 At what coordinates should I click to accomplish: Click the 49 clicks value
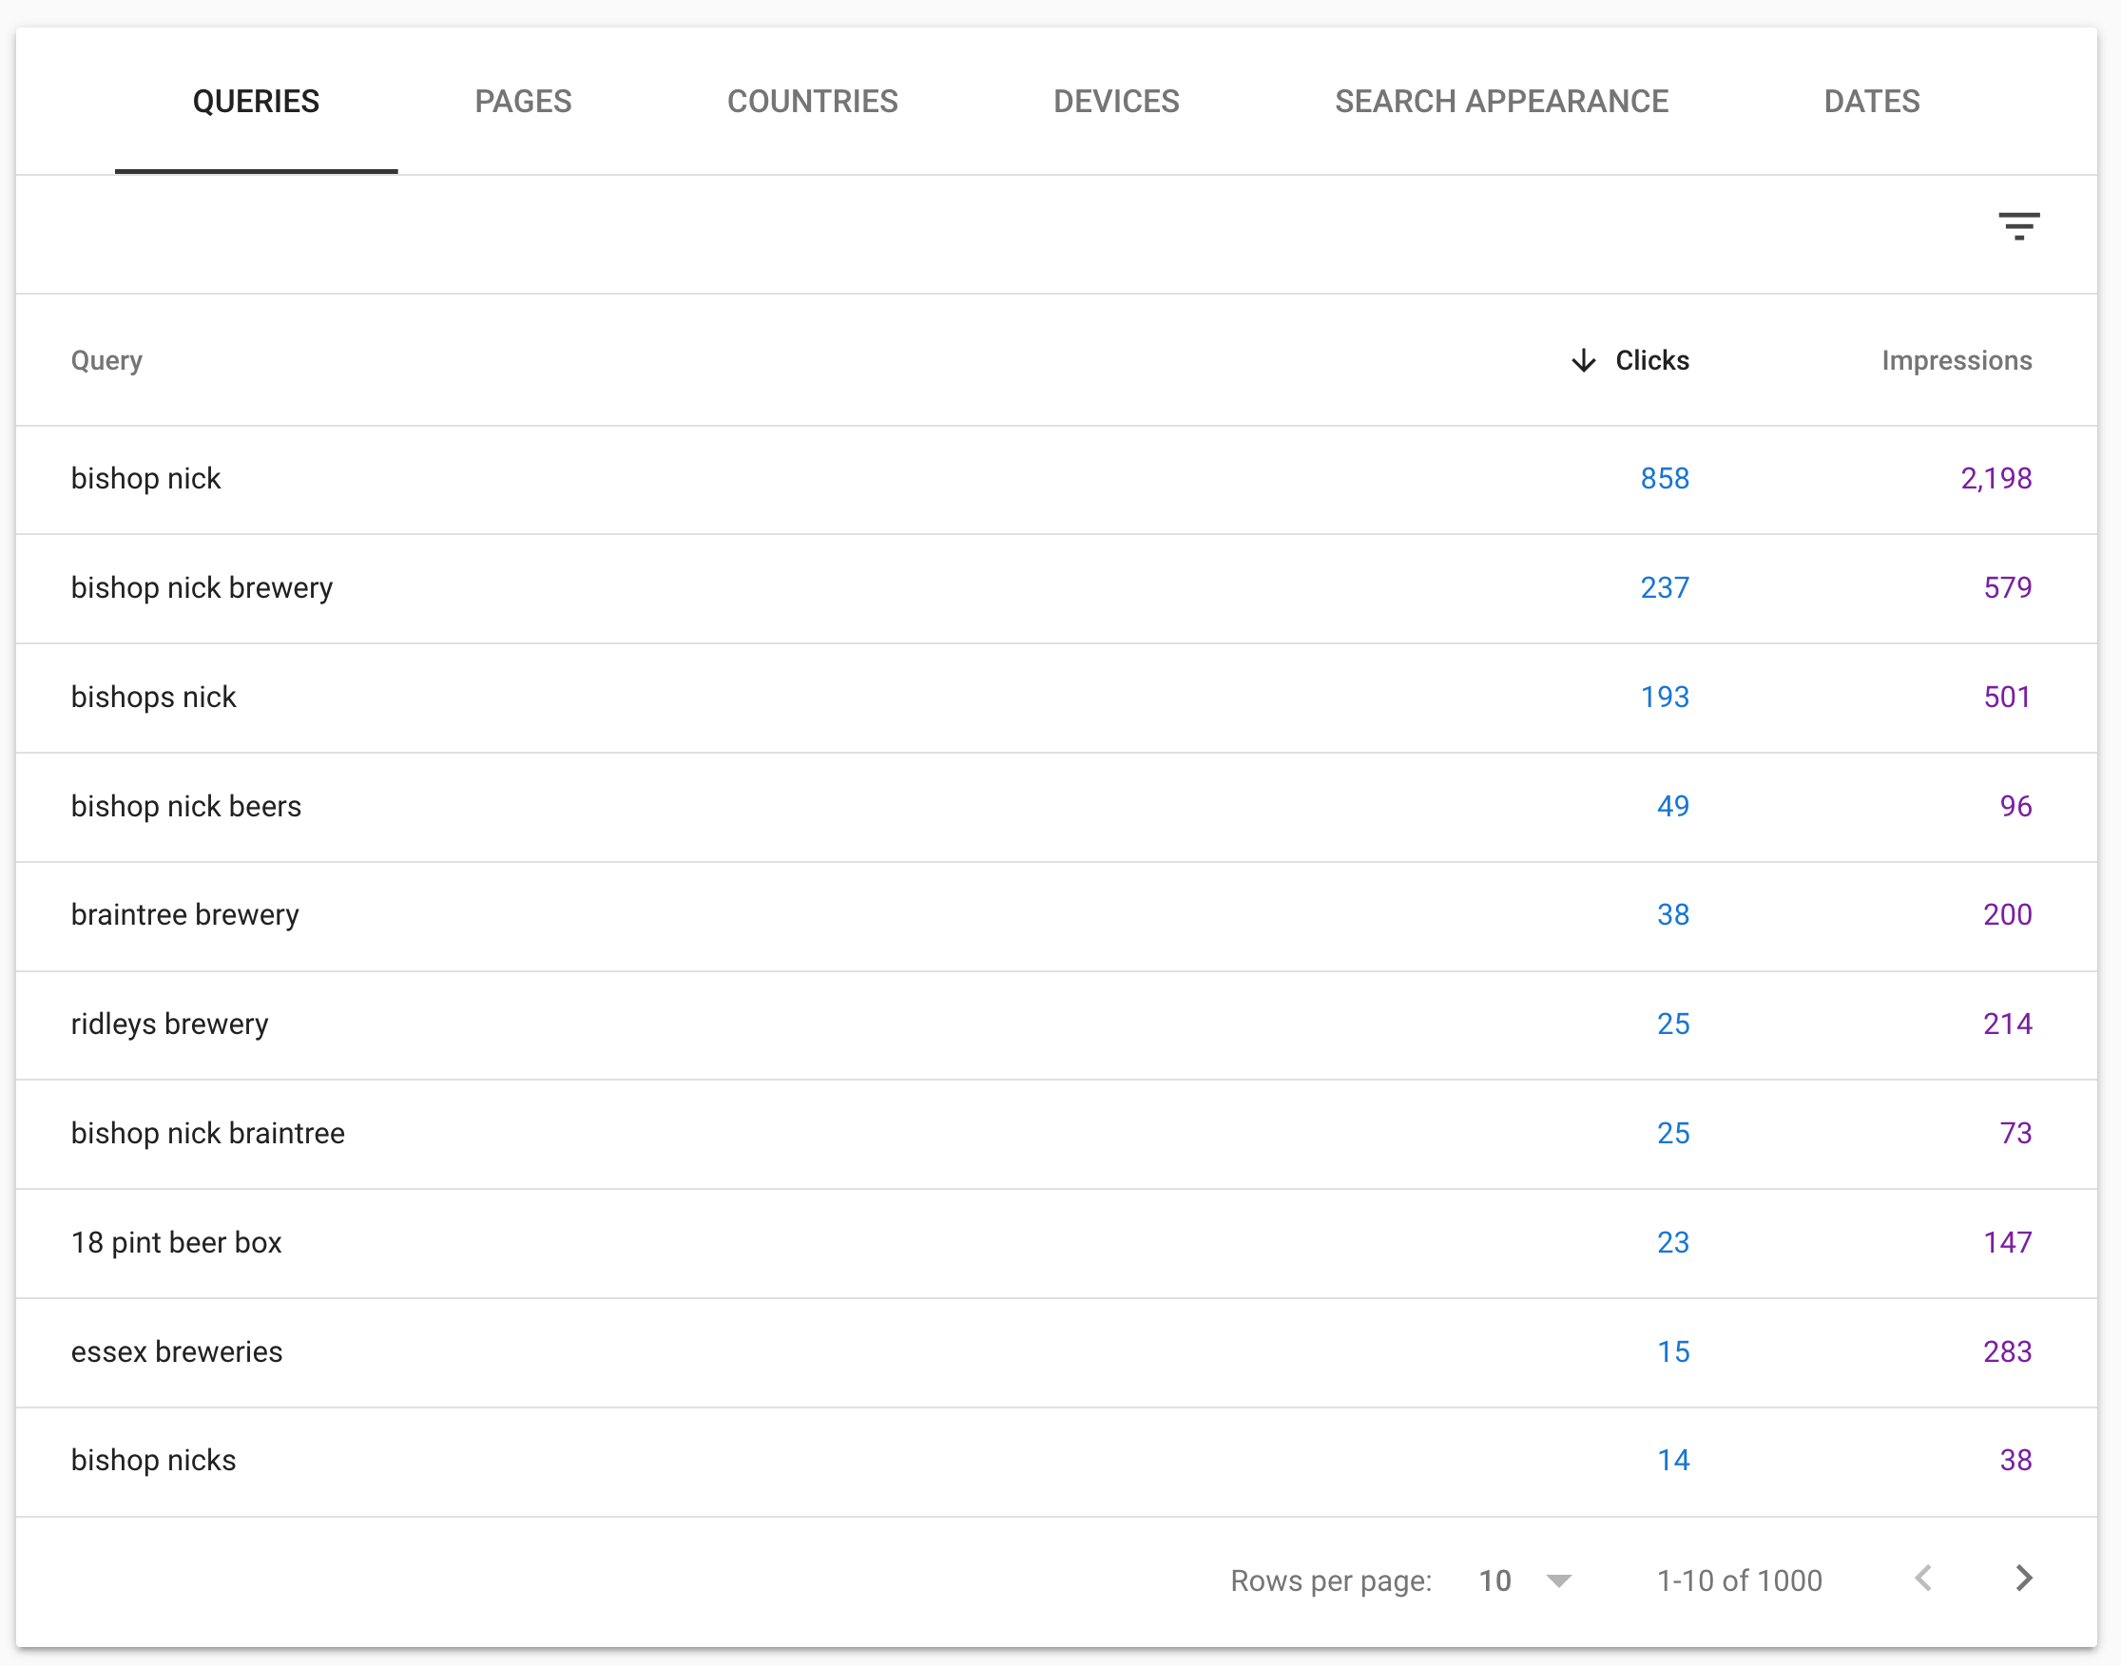pos(1673,807)
